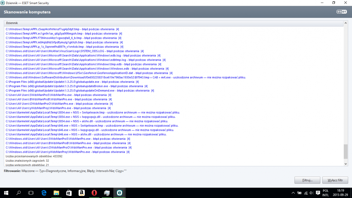Select the APPX.ec1gn9v1ax_q6g5ya9l9tmgoh.tmp log entry
Viewport: 352px width, 198px height.
click(64, 33)
